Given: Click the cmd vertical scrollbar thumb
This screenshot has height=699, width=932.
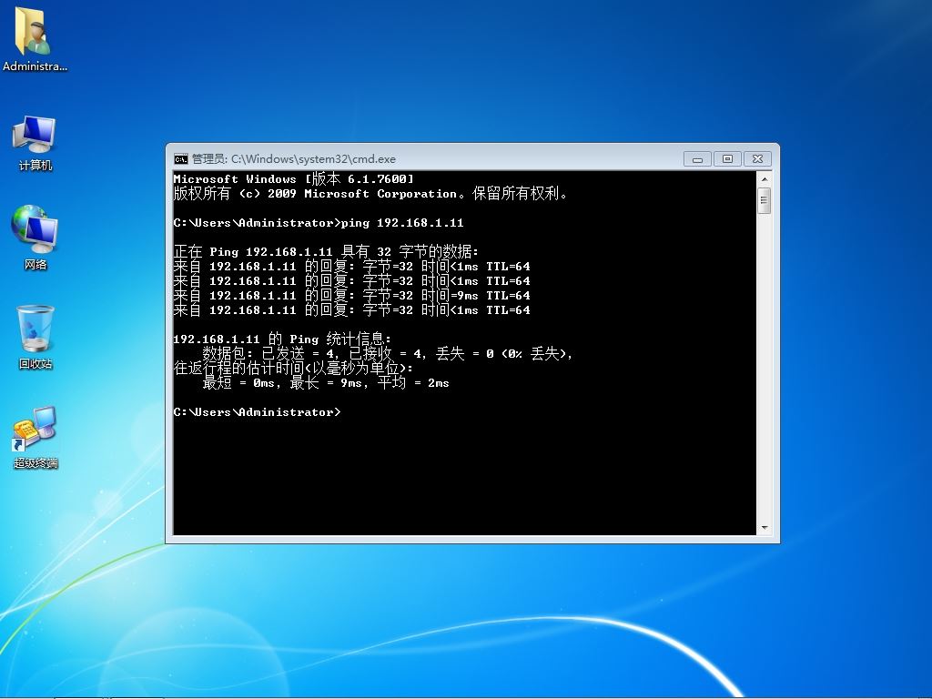Looking at the screenshot, I should click(x=765, y=201).
